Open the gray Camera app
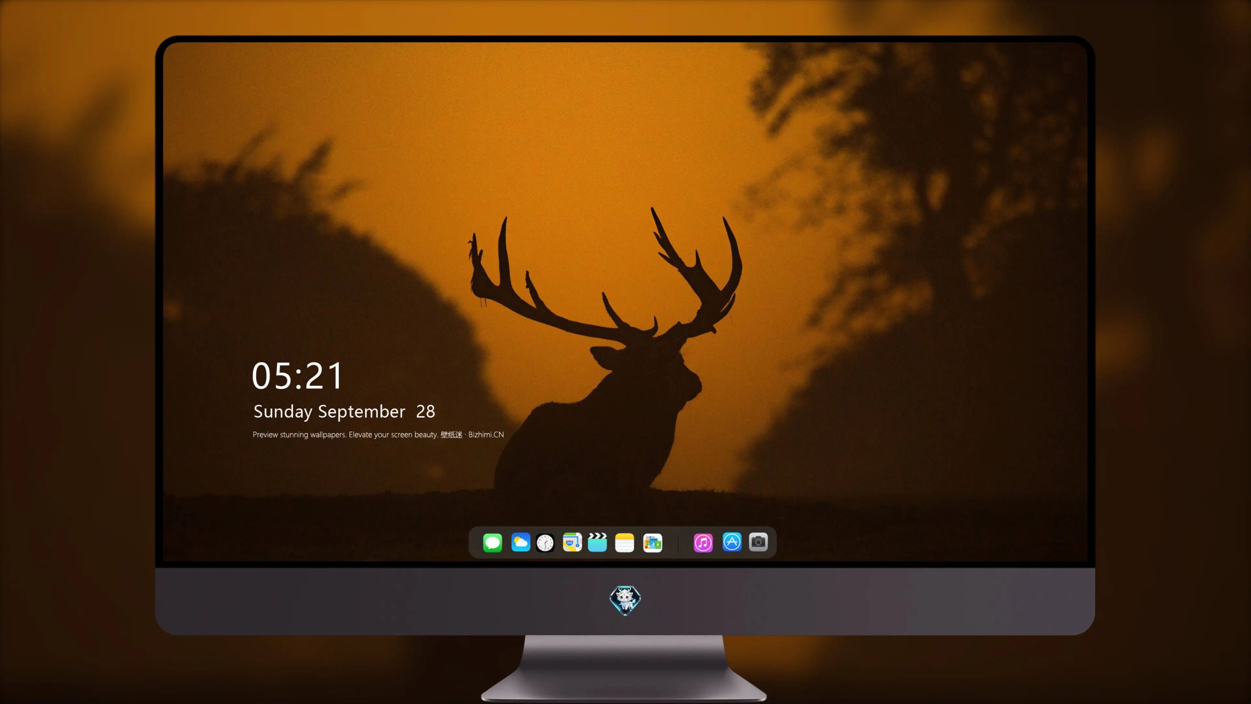Image resolution: width=1251 pixels, height=704 pixels. (758, 542)
